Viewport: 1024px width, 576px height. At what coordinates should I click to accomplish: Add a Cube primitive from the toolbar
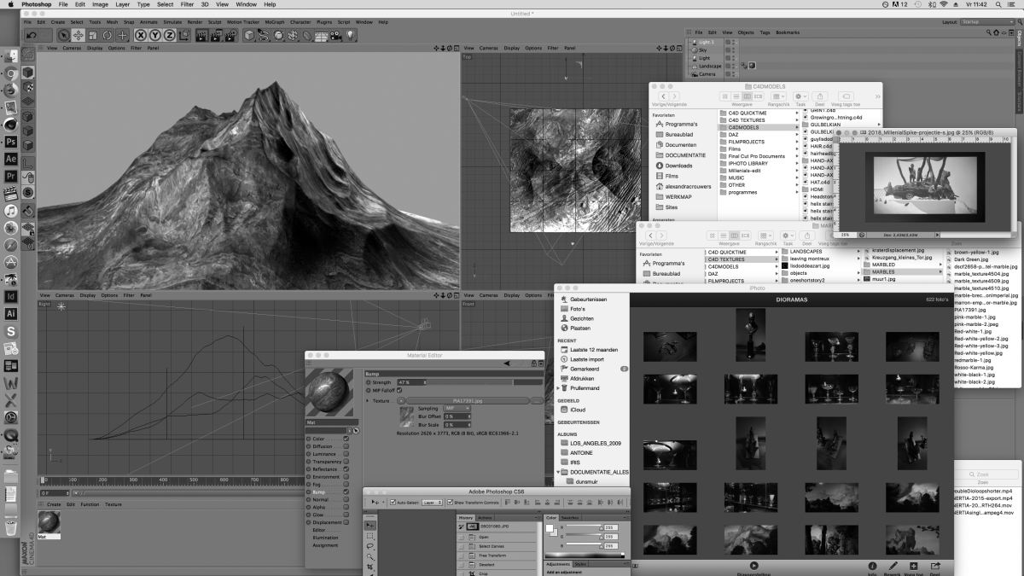[248, 35]
